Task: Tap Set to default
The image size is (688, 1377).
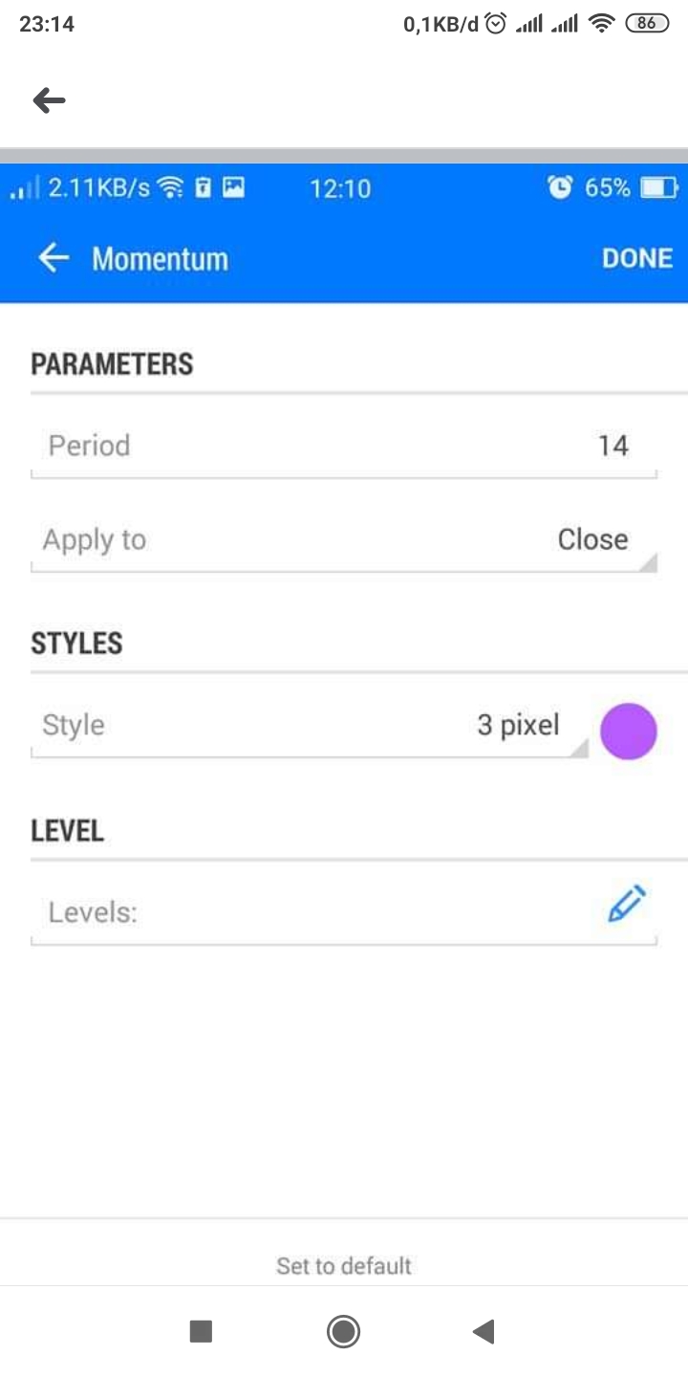Action: (344, 1266)
